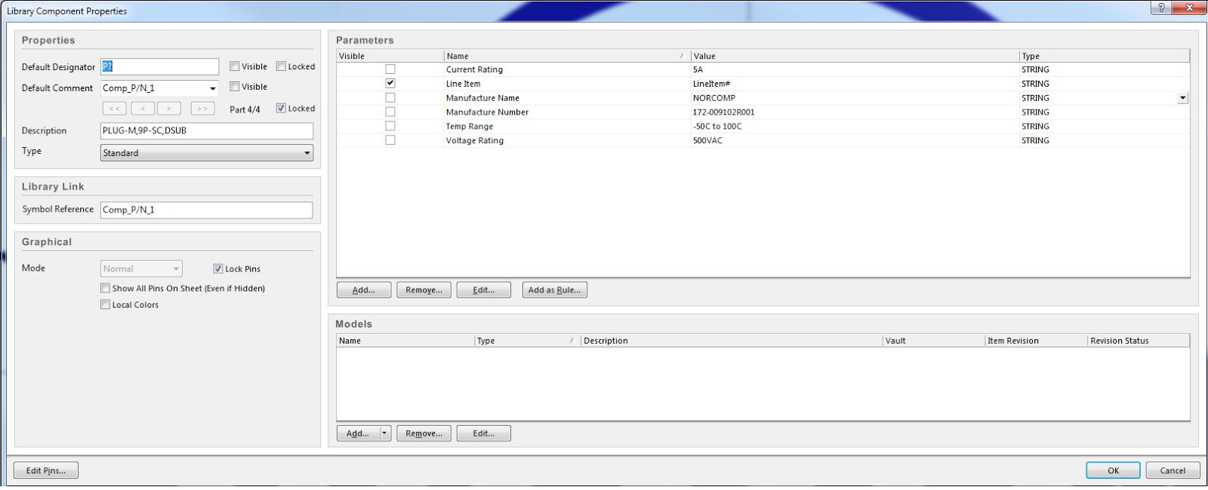Click the Edit Pins button
Viewport: 1208px width, 490px height.
coord(46,470)
